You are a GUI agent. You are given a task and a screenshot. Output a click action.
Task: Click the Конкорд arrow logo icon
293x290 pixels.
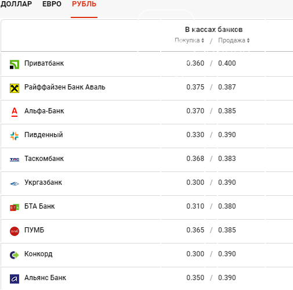pyautogui.click(x=15, y=255)
